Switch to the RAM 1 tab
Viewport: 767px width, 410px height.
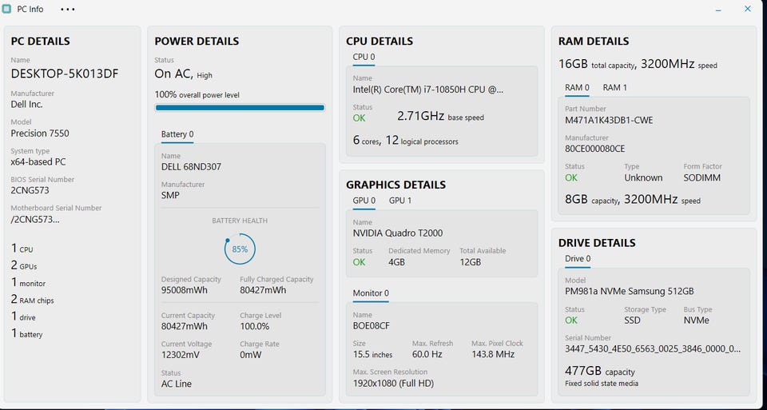click(614, 88)
